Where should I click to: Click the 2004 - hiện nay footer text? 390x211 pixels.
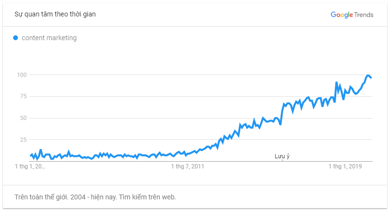[x=94, y=197]
